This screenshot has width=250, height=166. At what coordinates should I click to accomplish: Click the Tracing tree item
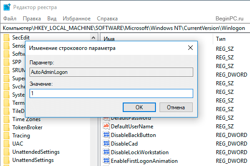[x=21, y=136]
